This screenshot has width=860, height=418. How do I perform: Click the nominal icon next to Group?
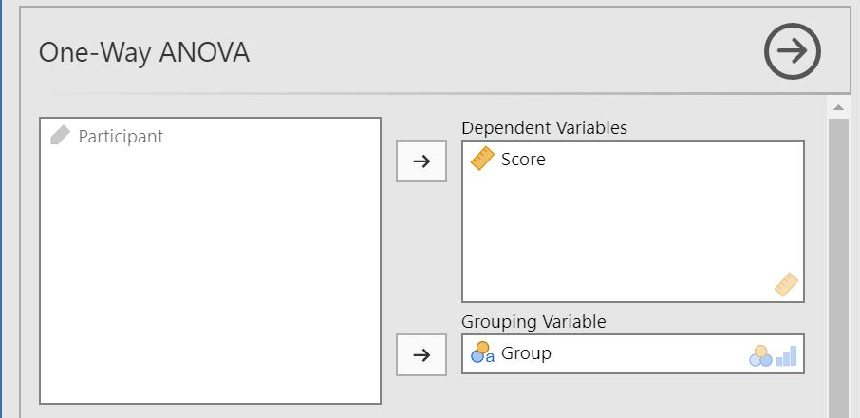483,353
